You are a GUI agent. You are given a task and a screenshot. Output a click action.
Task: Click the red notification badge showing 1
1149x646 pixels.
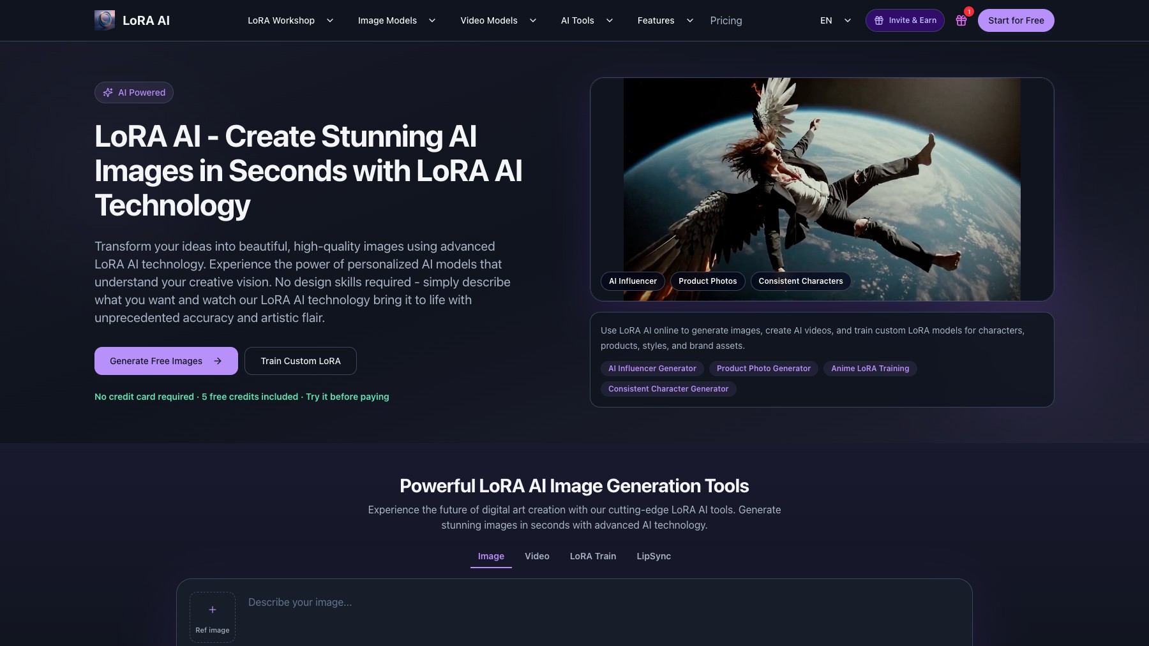click(x=969, y=11)
